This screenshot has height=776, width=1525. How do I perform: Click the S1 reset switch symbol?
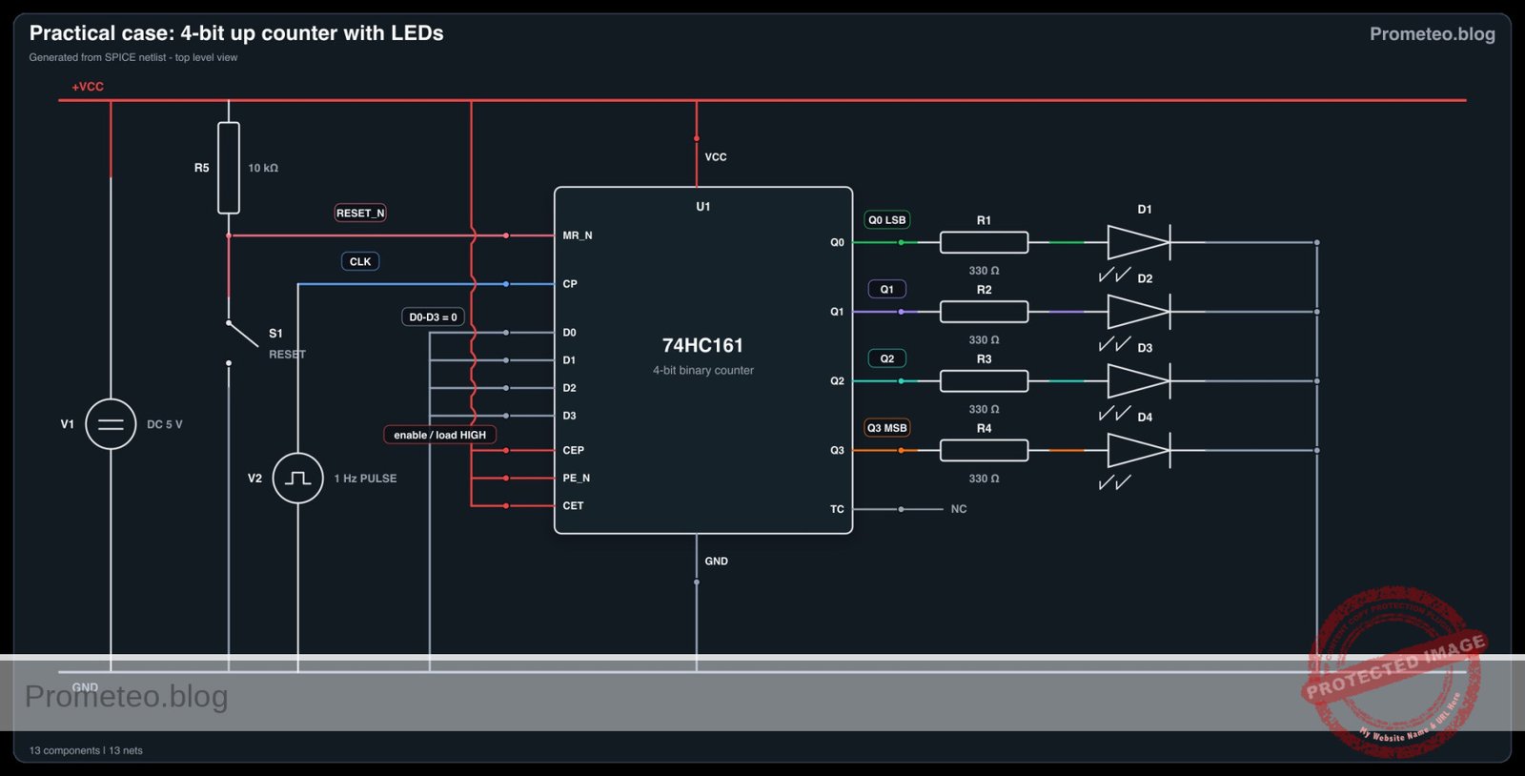point(242,341)
